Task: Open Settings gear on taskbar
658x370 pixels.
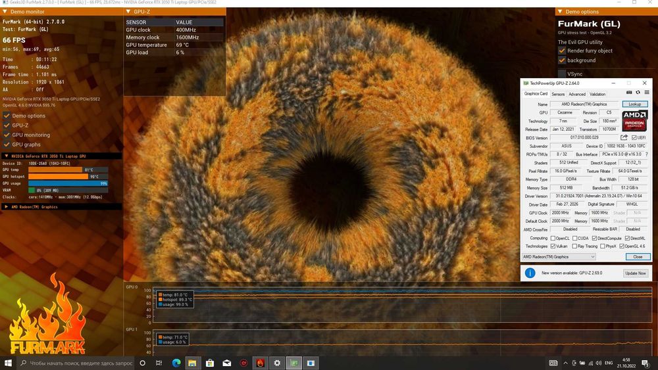Action: (277, 363)
